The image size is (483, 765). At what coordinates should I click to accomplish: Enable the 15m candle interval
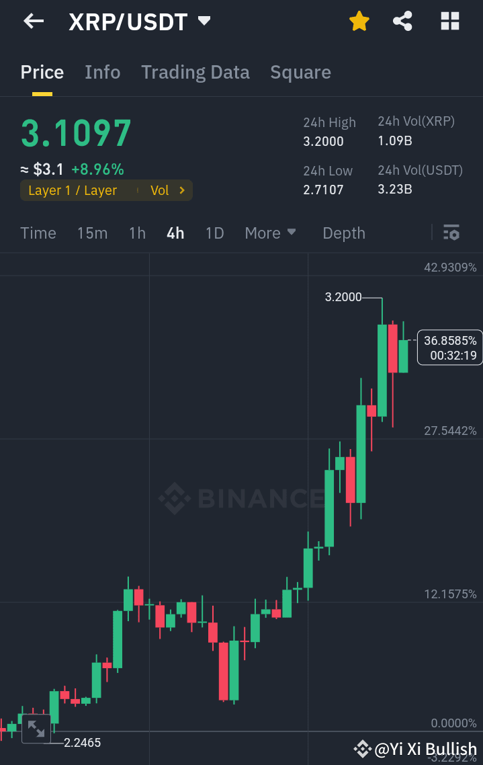pyautogui.click(x=92, y=233)
